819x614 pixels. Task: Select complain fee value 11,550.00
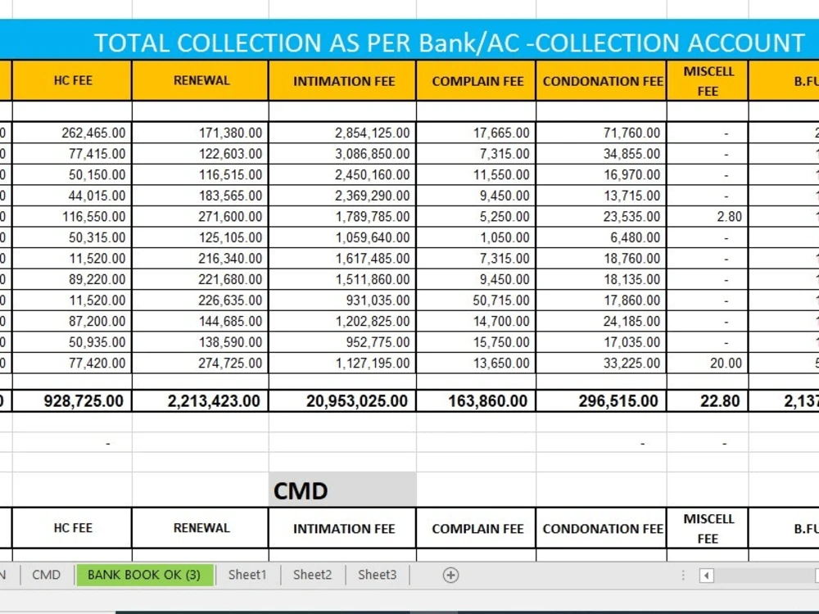point(477,174)
